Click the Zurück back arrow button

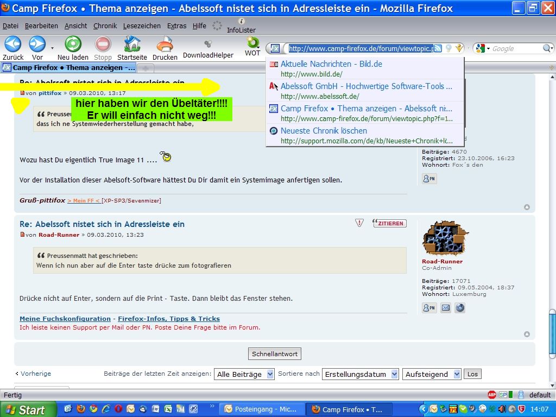point(12,44)
